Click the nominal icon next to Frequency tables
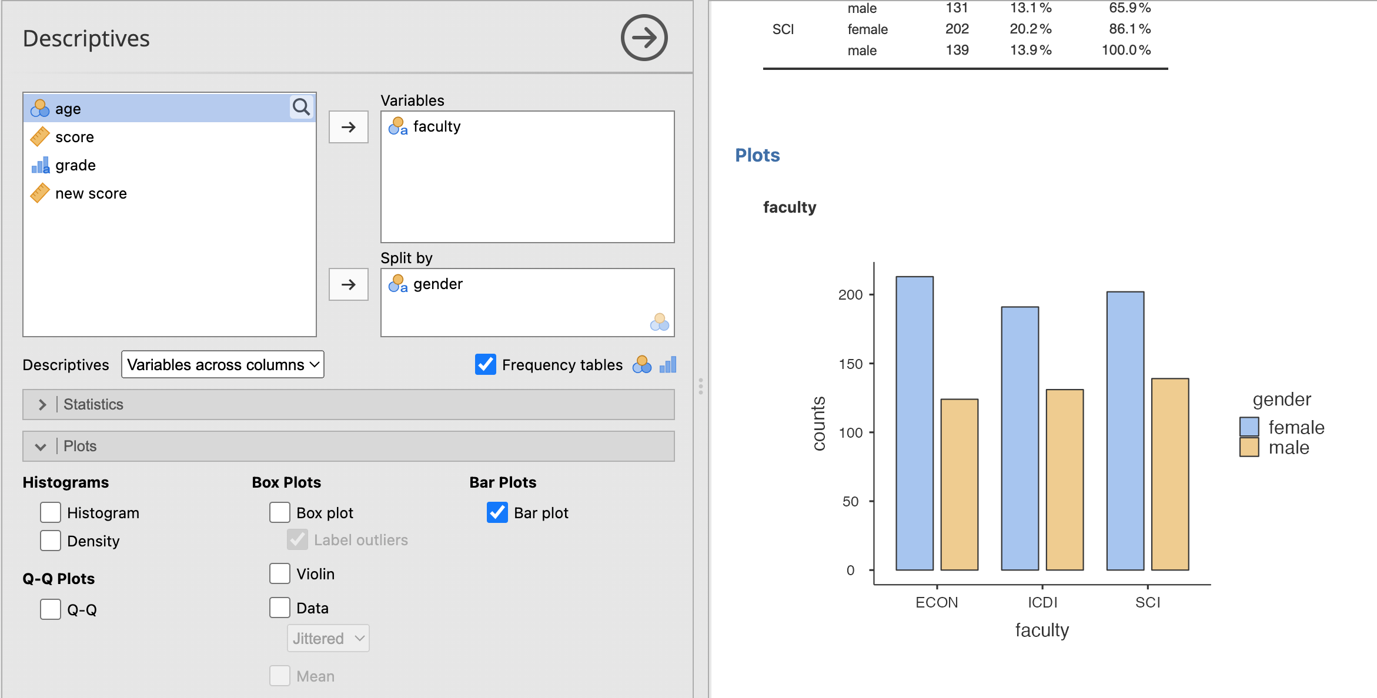 pos(641,365)
